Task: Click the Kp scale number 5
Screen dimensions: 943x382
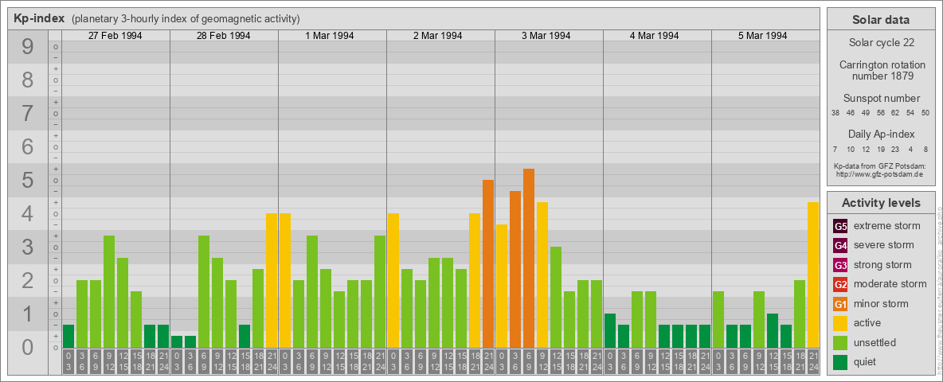Action: point(27,180)
